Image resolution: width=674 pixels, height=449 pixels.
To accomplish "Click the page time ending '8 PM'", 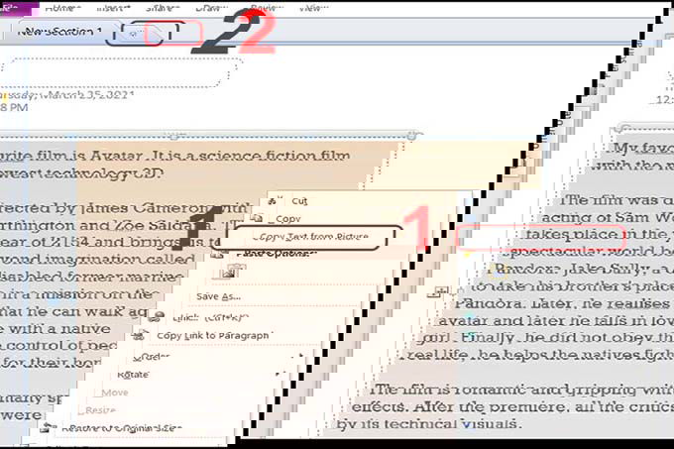I will tap(14, 107).
